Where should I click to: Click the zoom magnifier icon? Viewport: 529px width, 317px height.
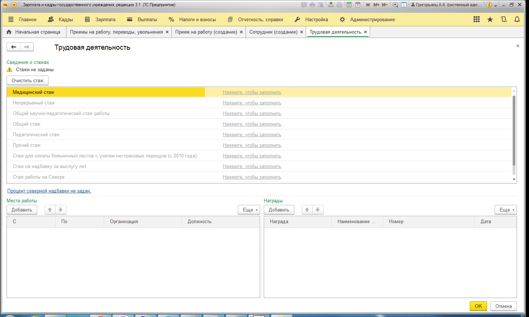tap(395, 5)
